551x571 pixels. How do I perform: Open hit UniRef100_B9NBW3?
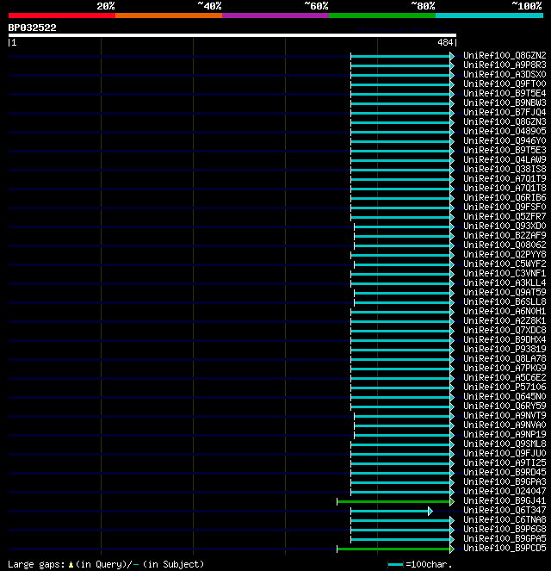(505, 102)
